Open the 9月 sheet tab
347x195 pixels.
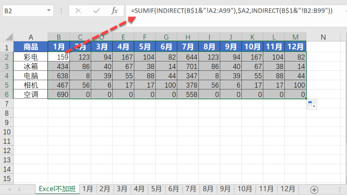tap(225, 189)
